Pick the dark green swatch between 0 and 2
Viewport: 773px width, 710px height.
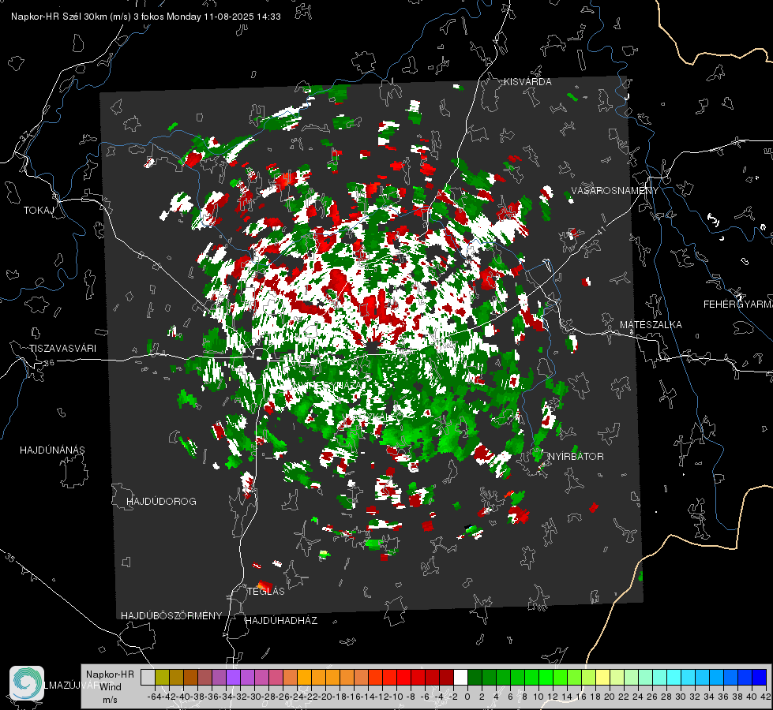[x=475, y=677]
